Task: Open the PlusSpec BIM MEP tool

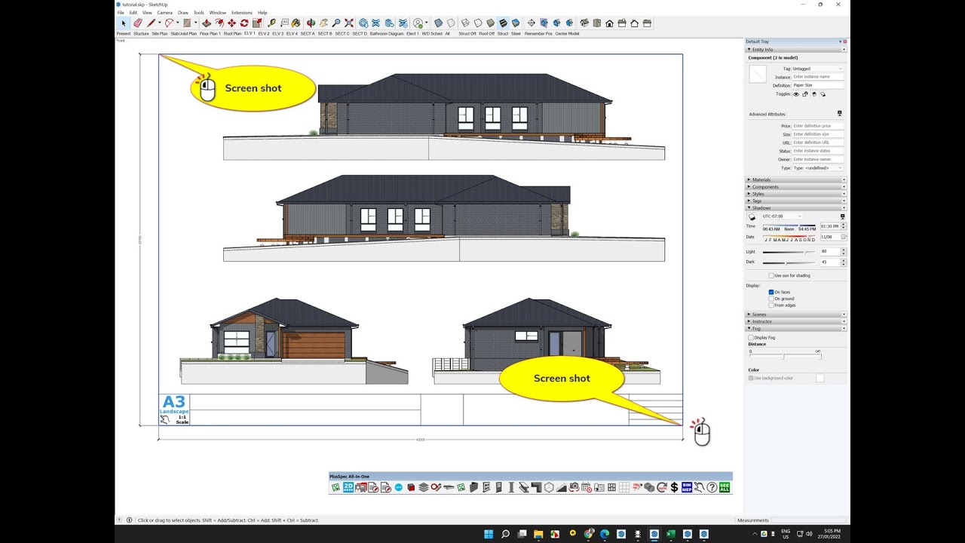Action: point(687,487)
